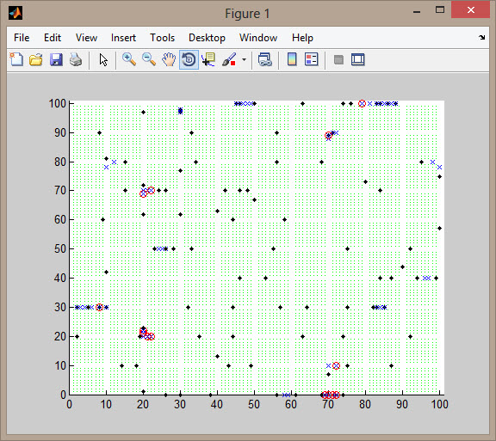The image size is (496, 441).
Task: Expand the Brush color dropdown arrow
Action: [244, 59]
